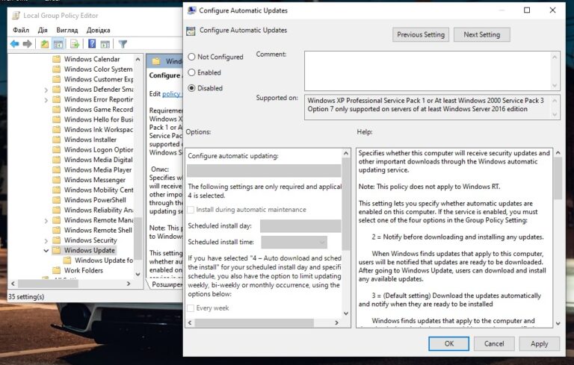Expand the Windows Defender SmartScreen tree node
Image resolution: width=574 pixels, height=365 pixels.
(x=46, y=90)
